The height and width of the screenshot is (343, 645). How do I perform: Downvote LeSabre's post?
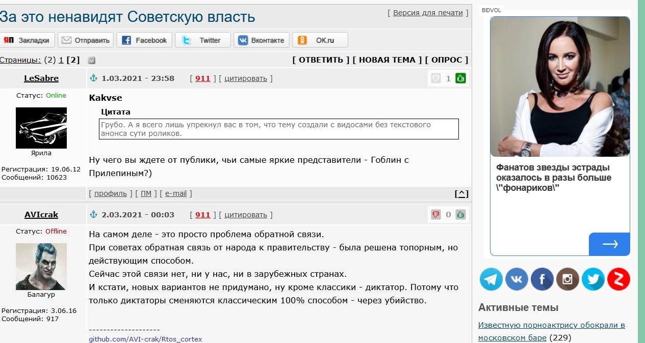[435, 78]
